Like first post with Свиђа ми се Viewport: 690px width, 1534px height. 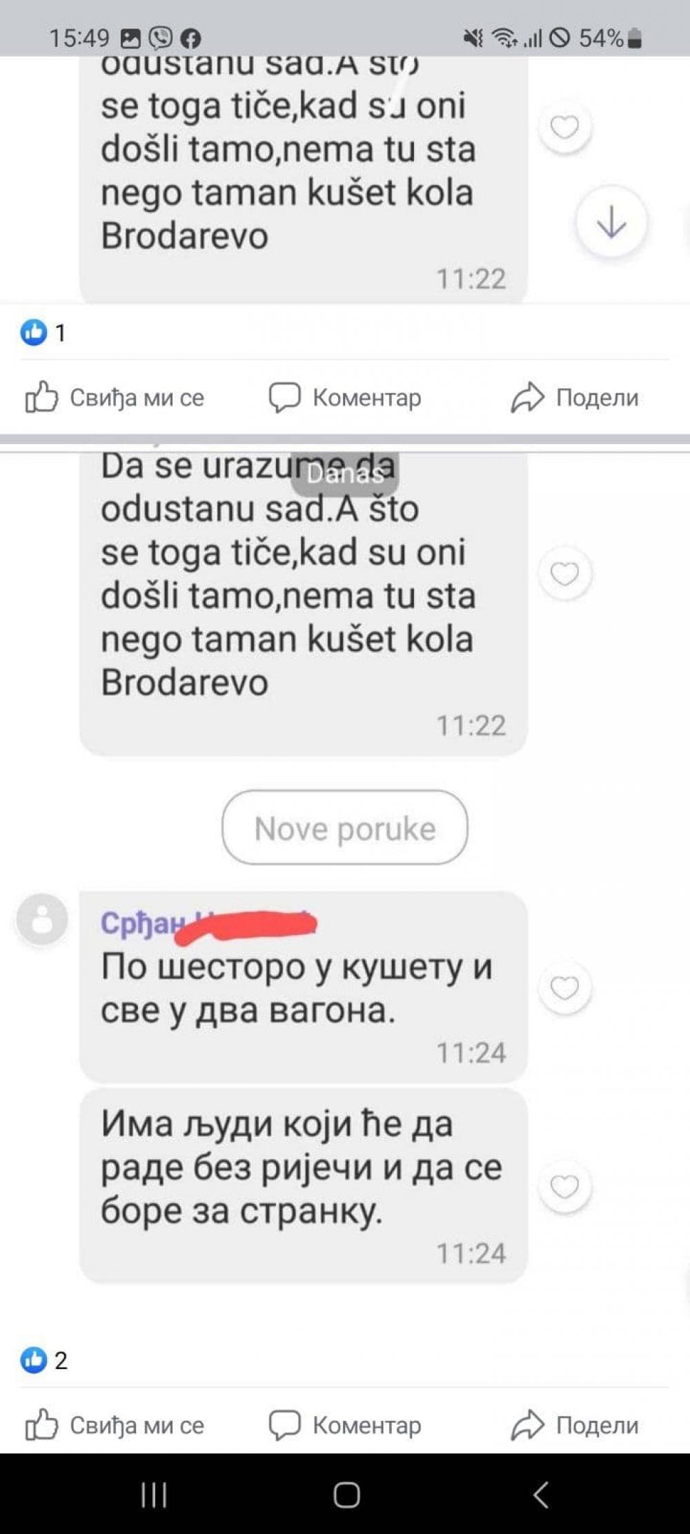pyautogui.click(x=115, y=398)
